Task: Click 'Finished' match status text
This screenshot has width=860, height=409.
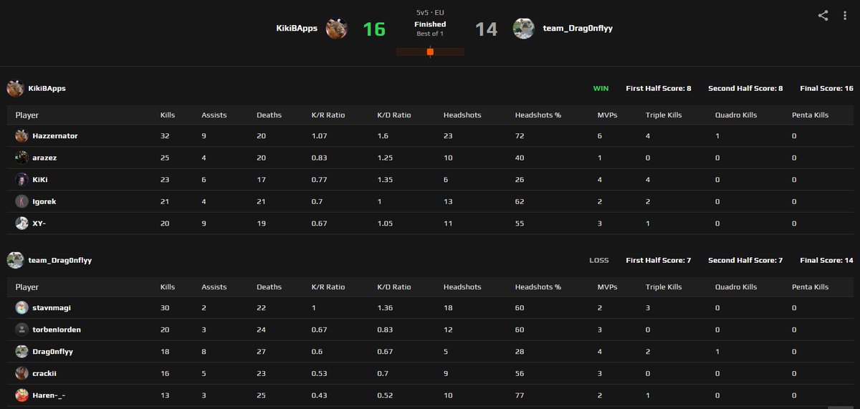Action: tap(430, 24)
